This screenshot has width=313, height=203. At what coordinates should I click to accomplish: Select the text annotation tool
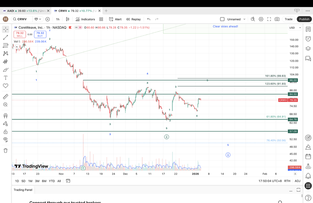pyautogui.click(x=5, y=78)
